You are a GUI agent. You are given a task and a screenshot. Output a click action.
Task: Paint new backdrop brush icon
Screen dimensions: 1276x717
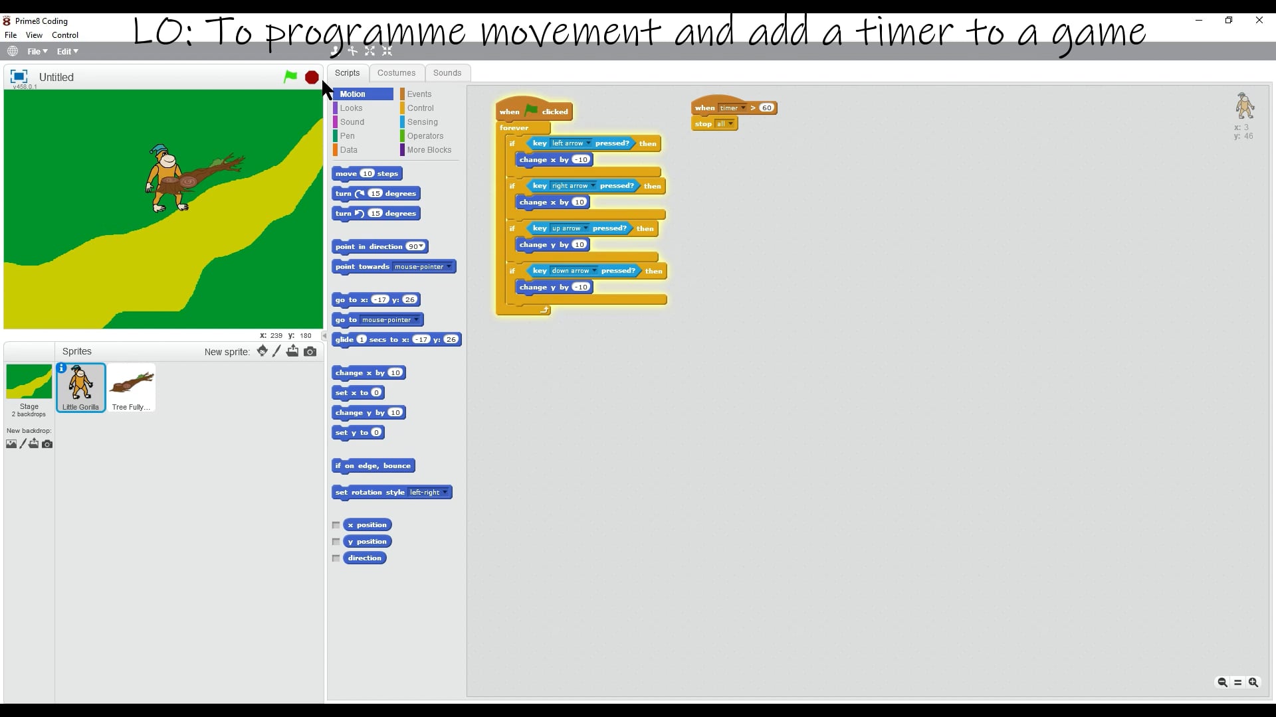coord(23,443)
